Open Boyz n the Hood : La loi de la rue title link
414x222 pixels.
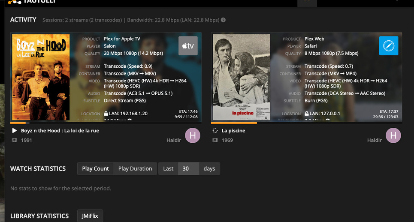(x=60, y=131)
